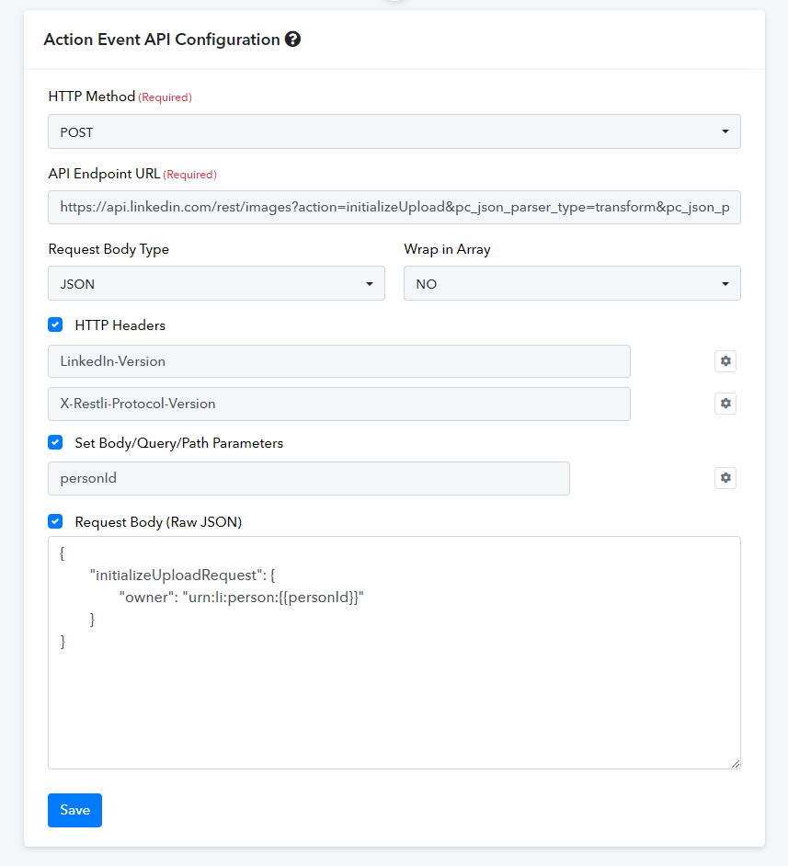The width and height of the screenshot is (788, 866).
Task: Click the Request Body Type caret arrow
Action: pos(370,284)
